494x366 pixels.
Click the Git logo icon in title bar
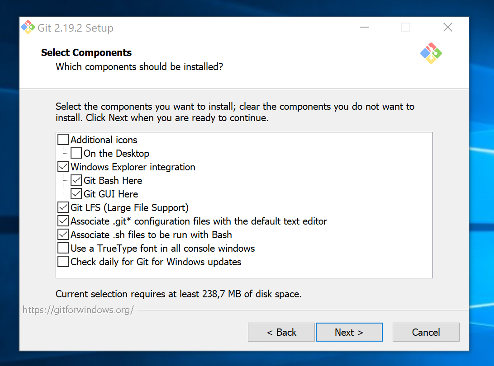click(28, 28)
